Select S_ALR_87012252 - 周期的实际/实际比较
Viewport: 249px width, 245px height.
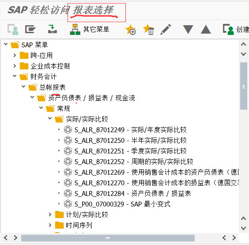click(134, 161)
